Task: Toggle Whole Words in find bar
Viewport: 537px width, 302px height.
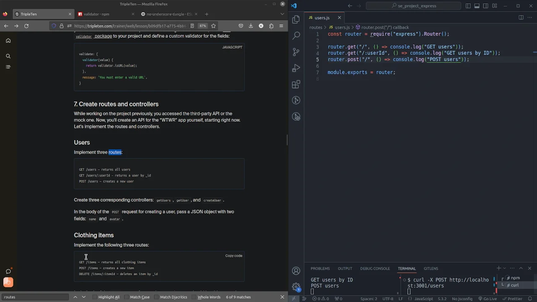Action: click(x=206, y=297)
